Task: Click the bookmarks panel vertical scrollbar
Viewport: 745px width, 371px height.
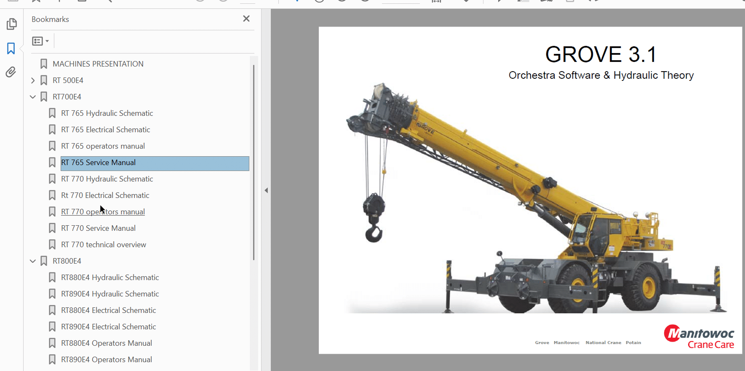Action: [254, 162]
